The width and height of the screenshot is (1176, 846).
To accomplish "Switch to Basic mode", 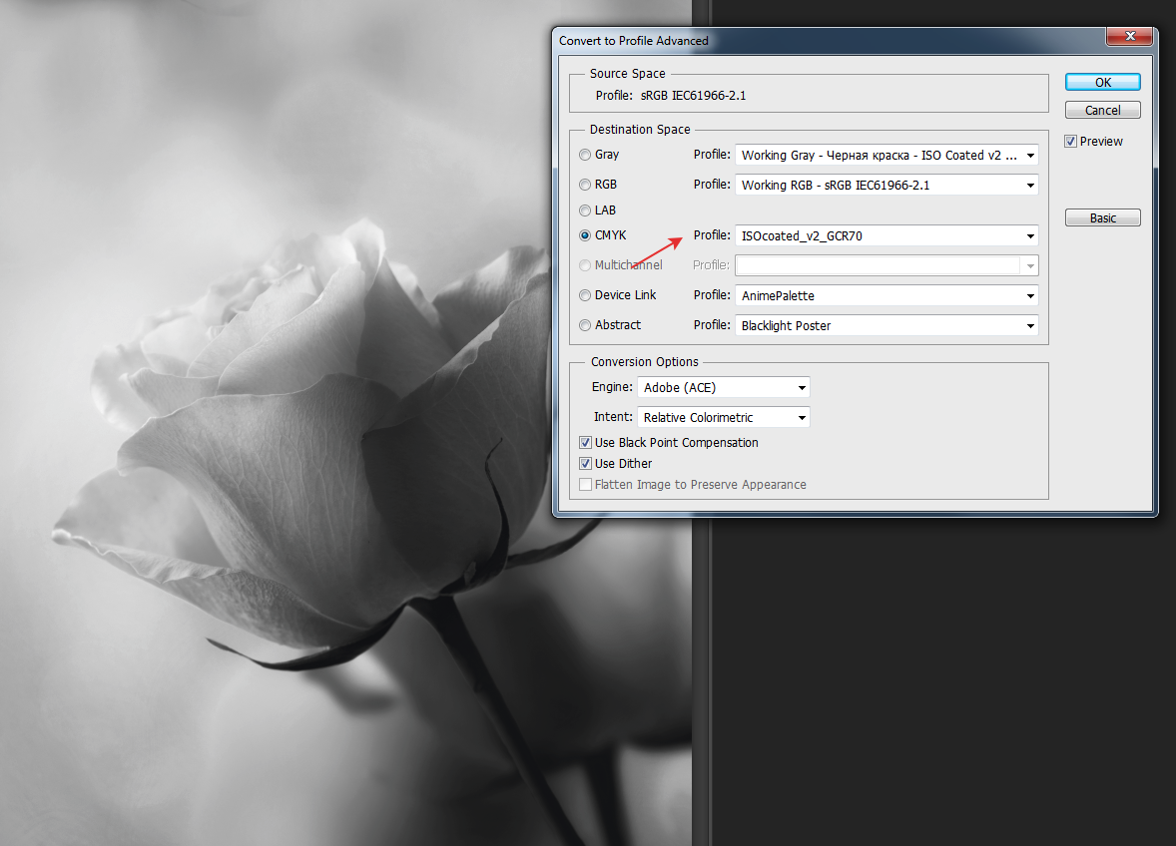I will 1102,218.
